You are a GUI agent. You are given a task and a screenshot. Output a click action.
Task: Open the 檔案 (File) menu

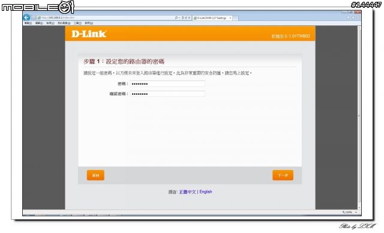(28, 23)
